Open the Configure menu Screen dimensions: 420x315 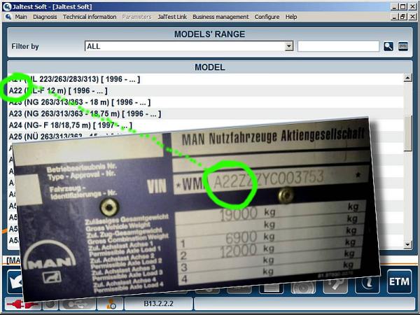pos(267,17)
